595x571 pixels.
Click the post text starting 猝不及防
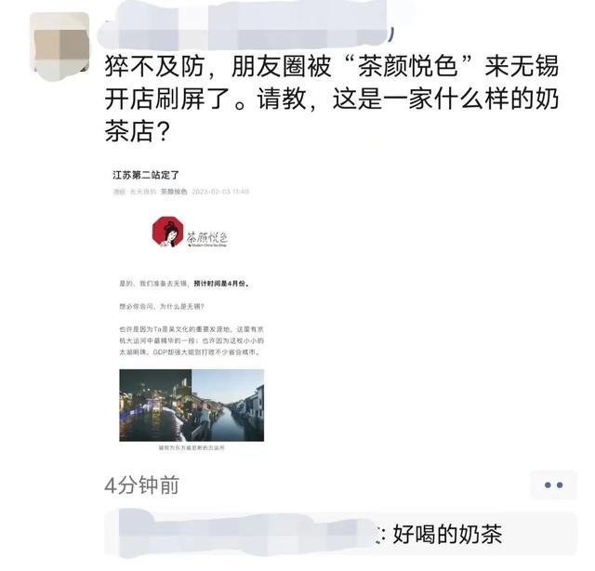coord(332,100)
